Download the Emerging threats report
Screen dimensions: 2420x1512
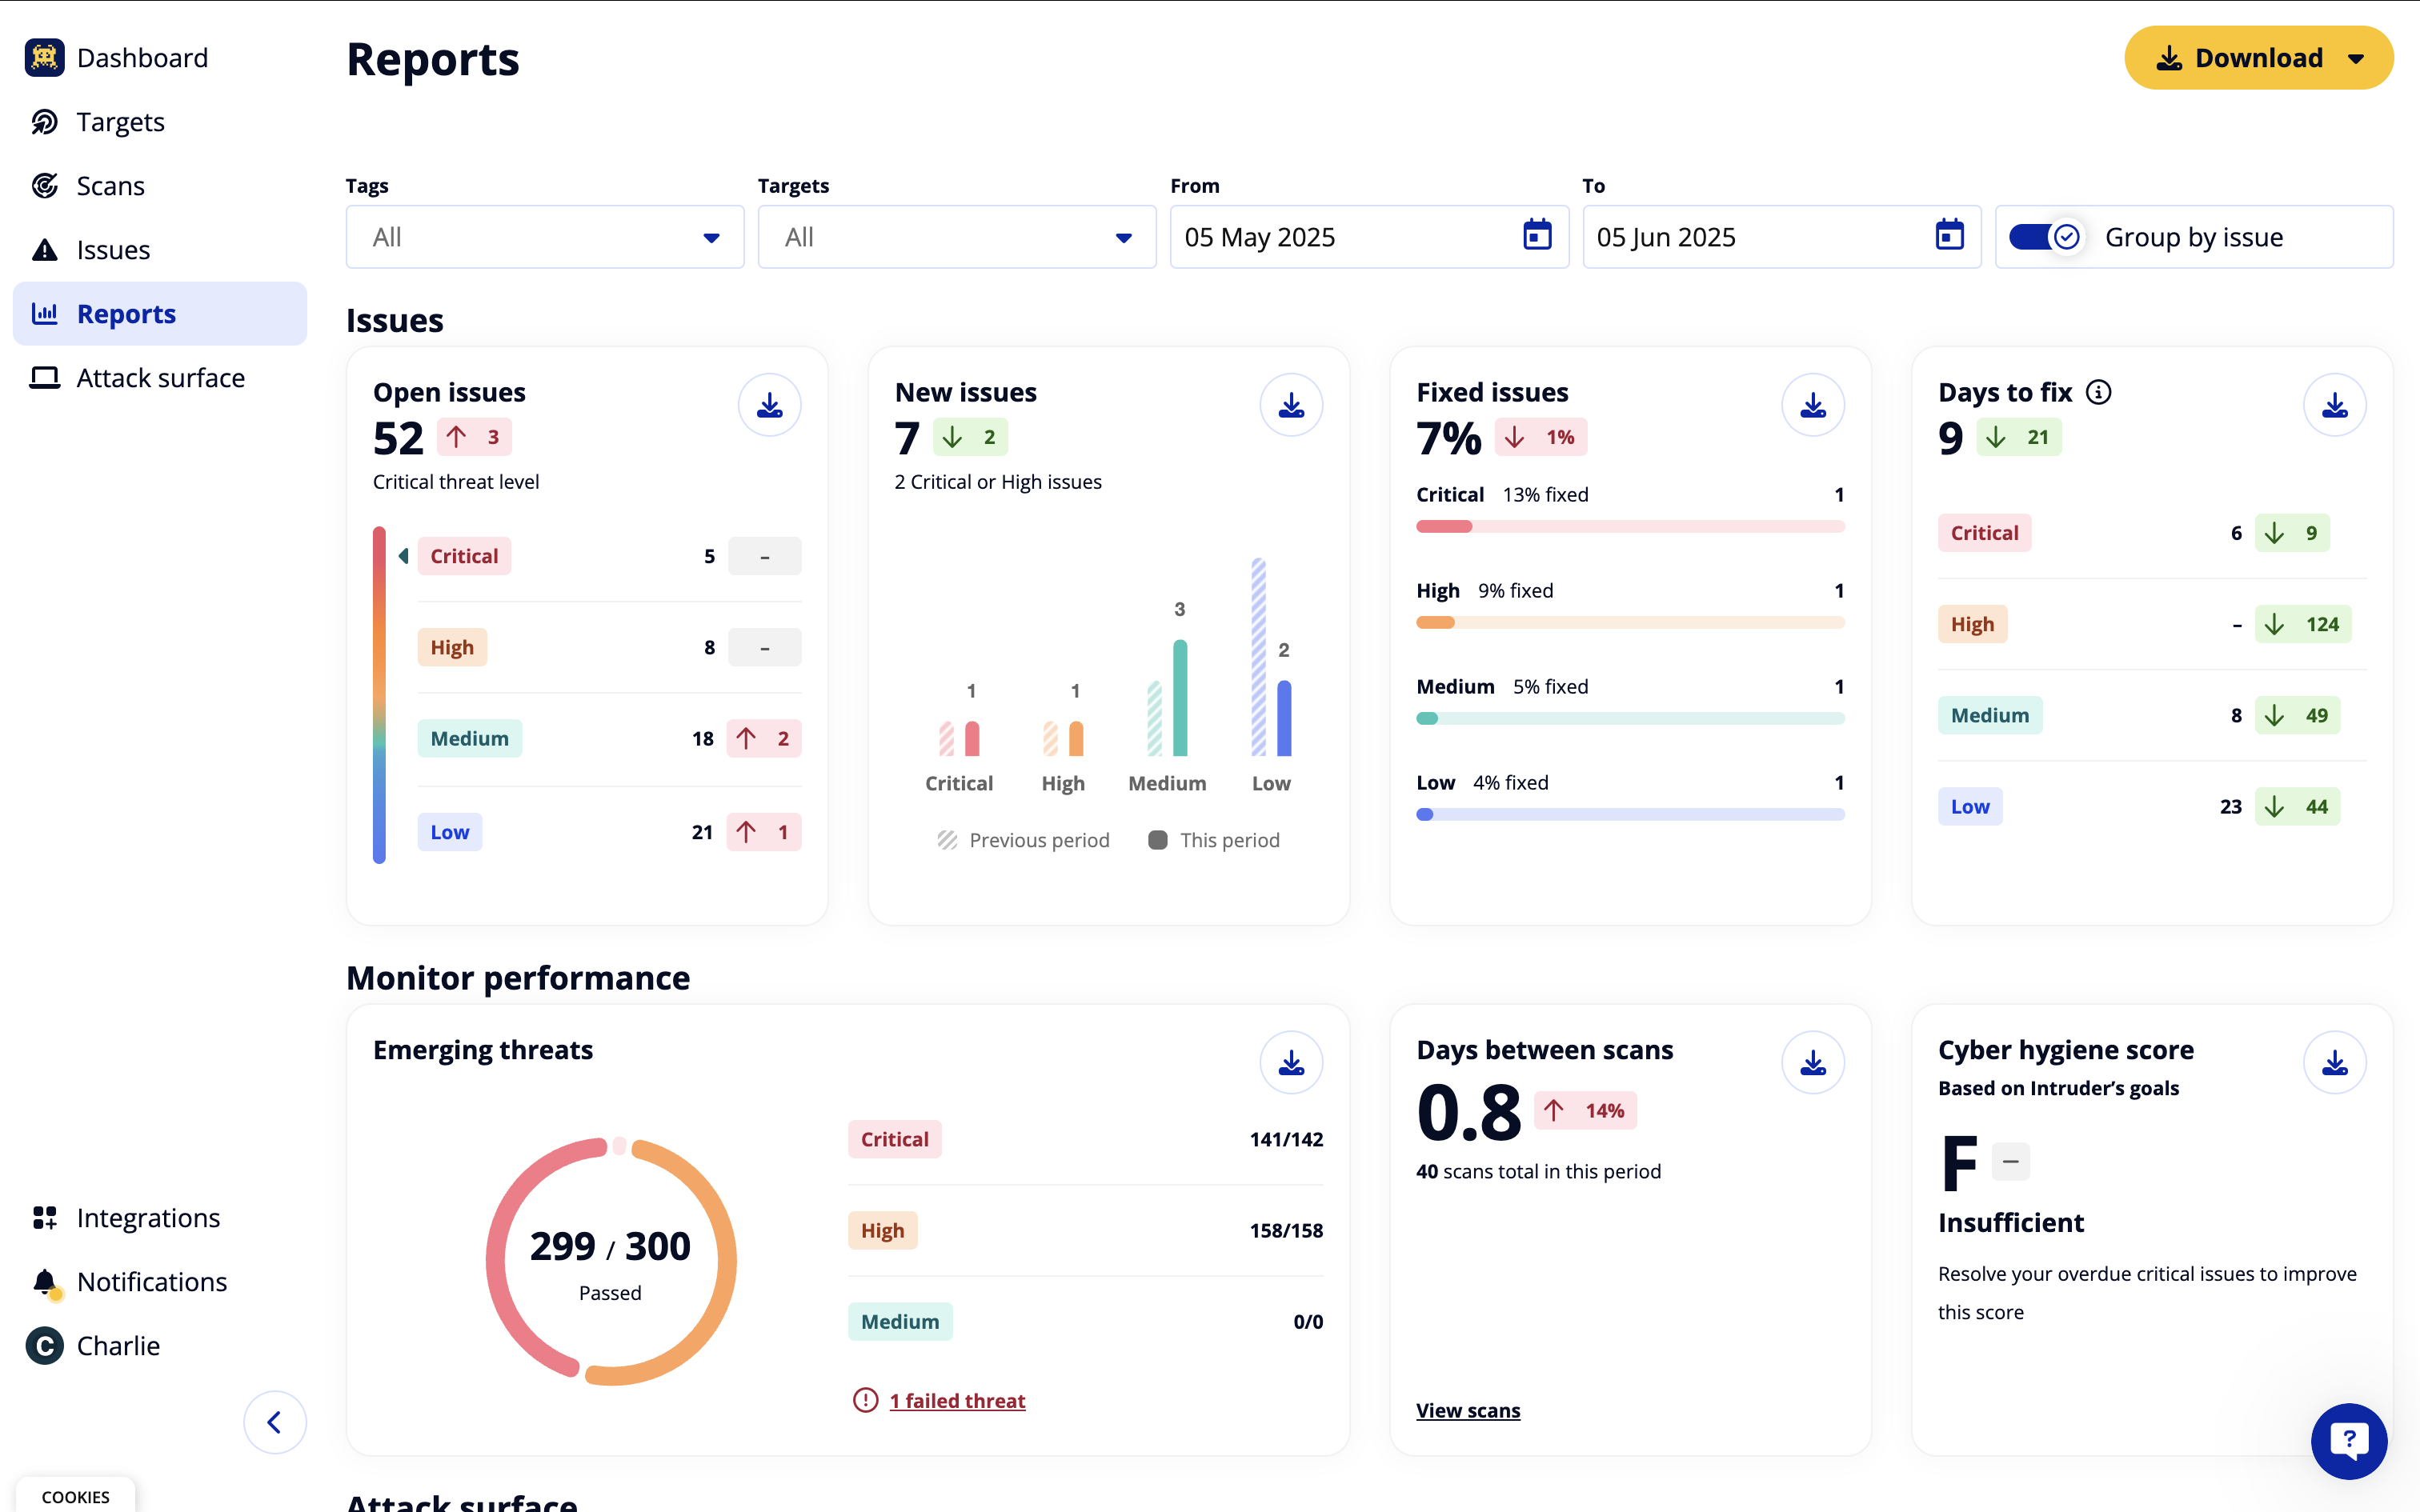click(1291, 1062)
